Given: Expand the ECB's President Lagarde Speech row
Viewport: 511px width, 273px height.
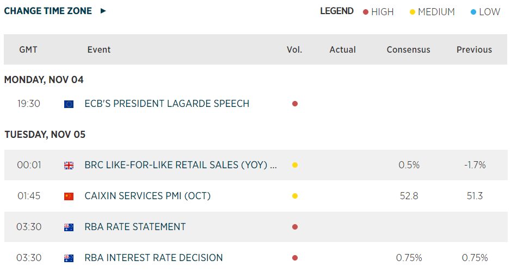Looking at the screenshot, I should click(167, 104).
